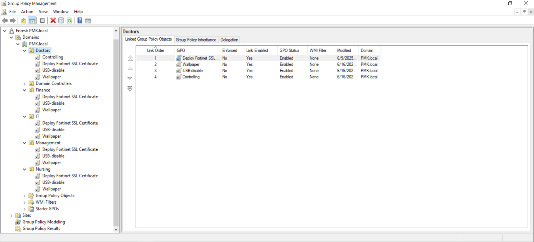Viewport: 534px width, 242px height.
Task: Switch to the Group Policy Inheritance tab
Action: (196, 40)
